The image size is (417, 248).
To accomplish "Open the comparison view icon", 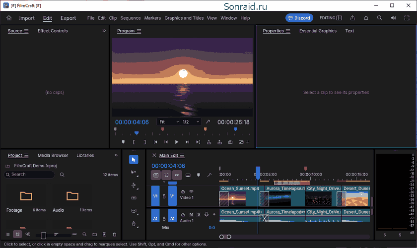I will [241, 142].
